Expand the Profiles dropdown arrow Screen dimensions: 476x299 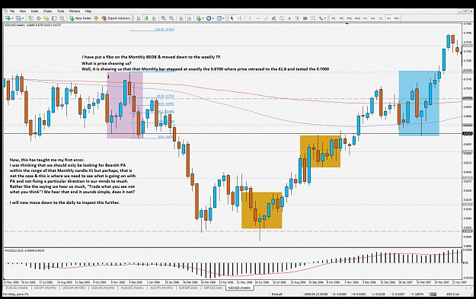(x=23, y=18)
